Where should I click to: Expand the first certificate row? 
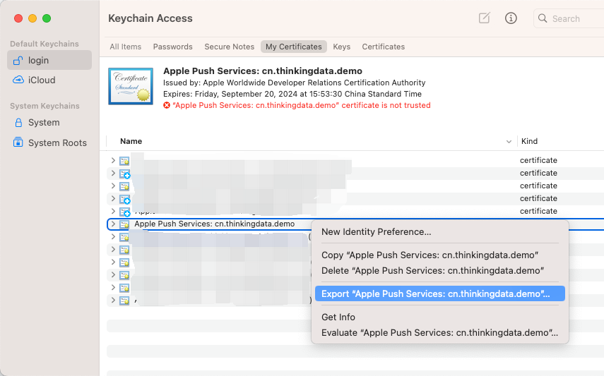click(x=113, y=160)
